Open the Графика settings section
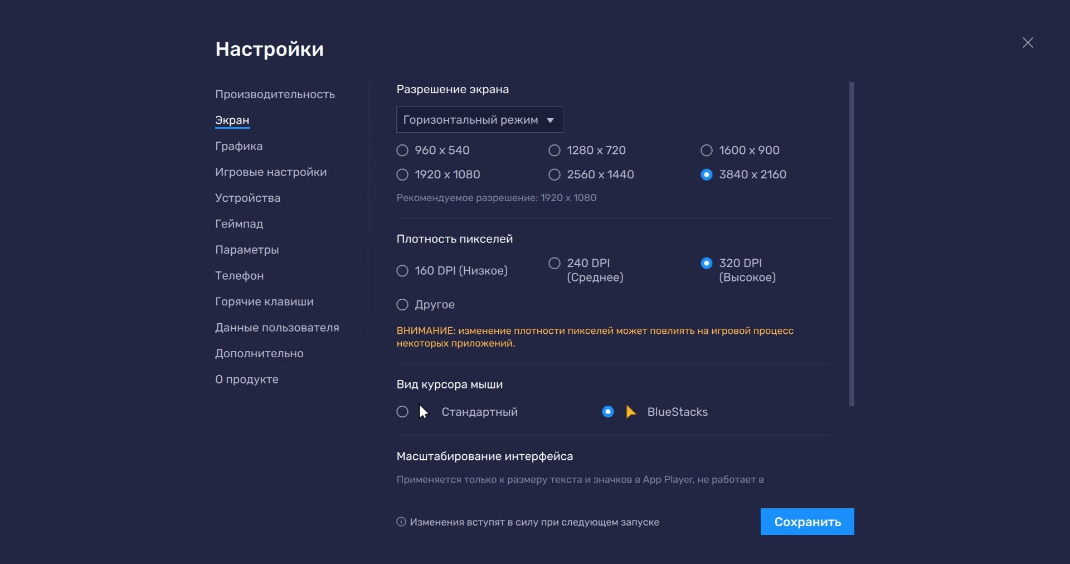This screenshot has width=1070, height=564. pyautogui.click(x=239, y=146)
